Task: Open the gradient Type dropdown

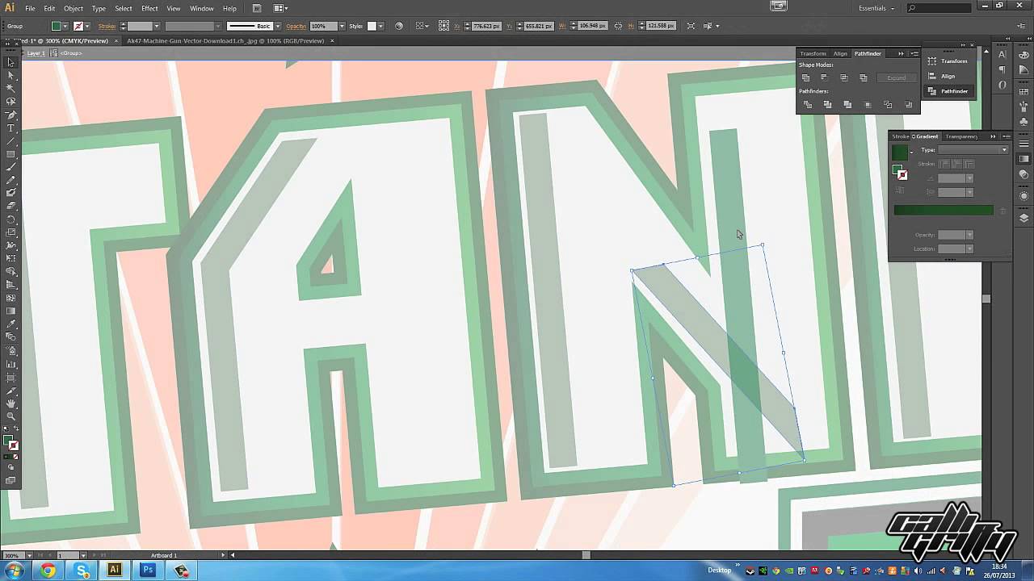Action: (973, 150)
